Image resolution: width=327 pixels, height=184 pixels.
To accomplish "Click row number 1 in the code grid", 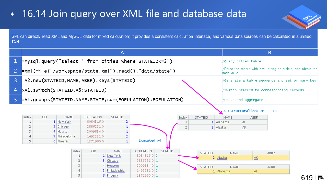I will click(16, 61).
